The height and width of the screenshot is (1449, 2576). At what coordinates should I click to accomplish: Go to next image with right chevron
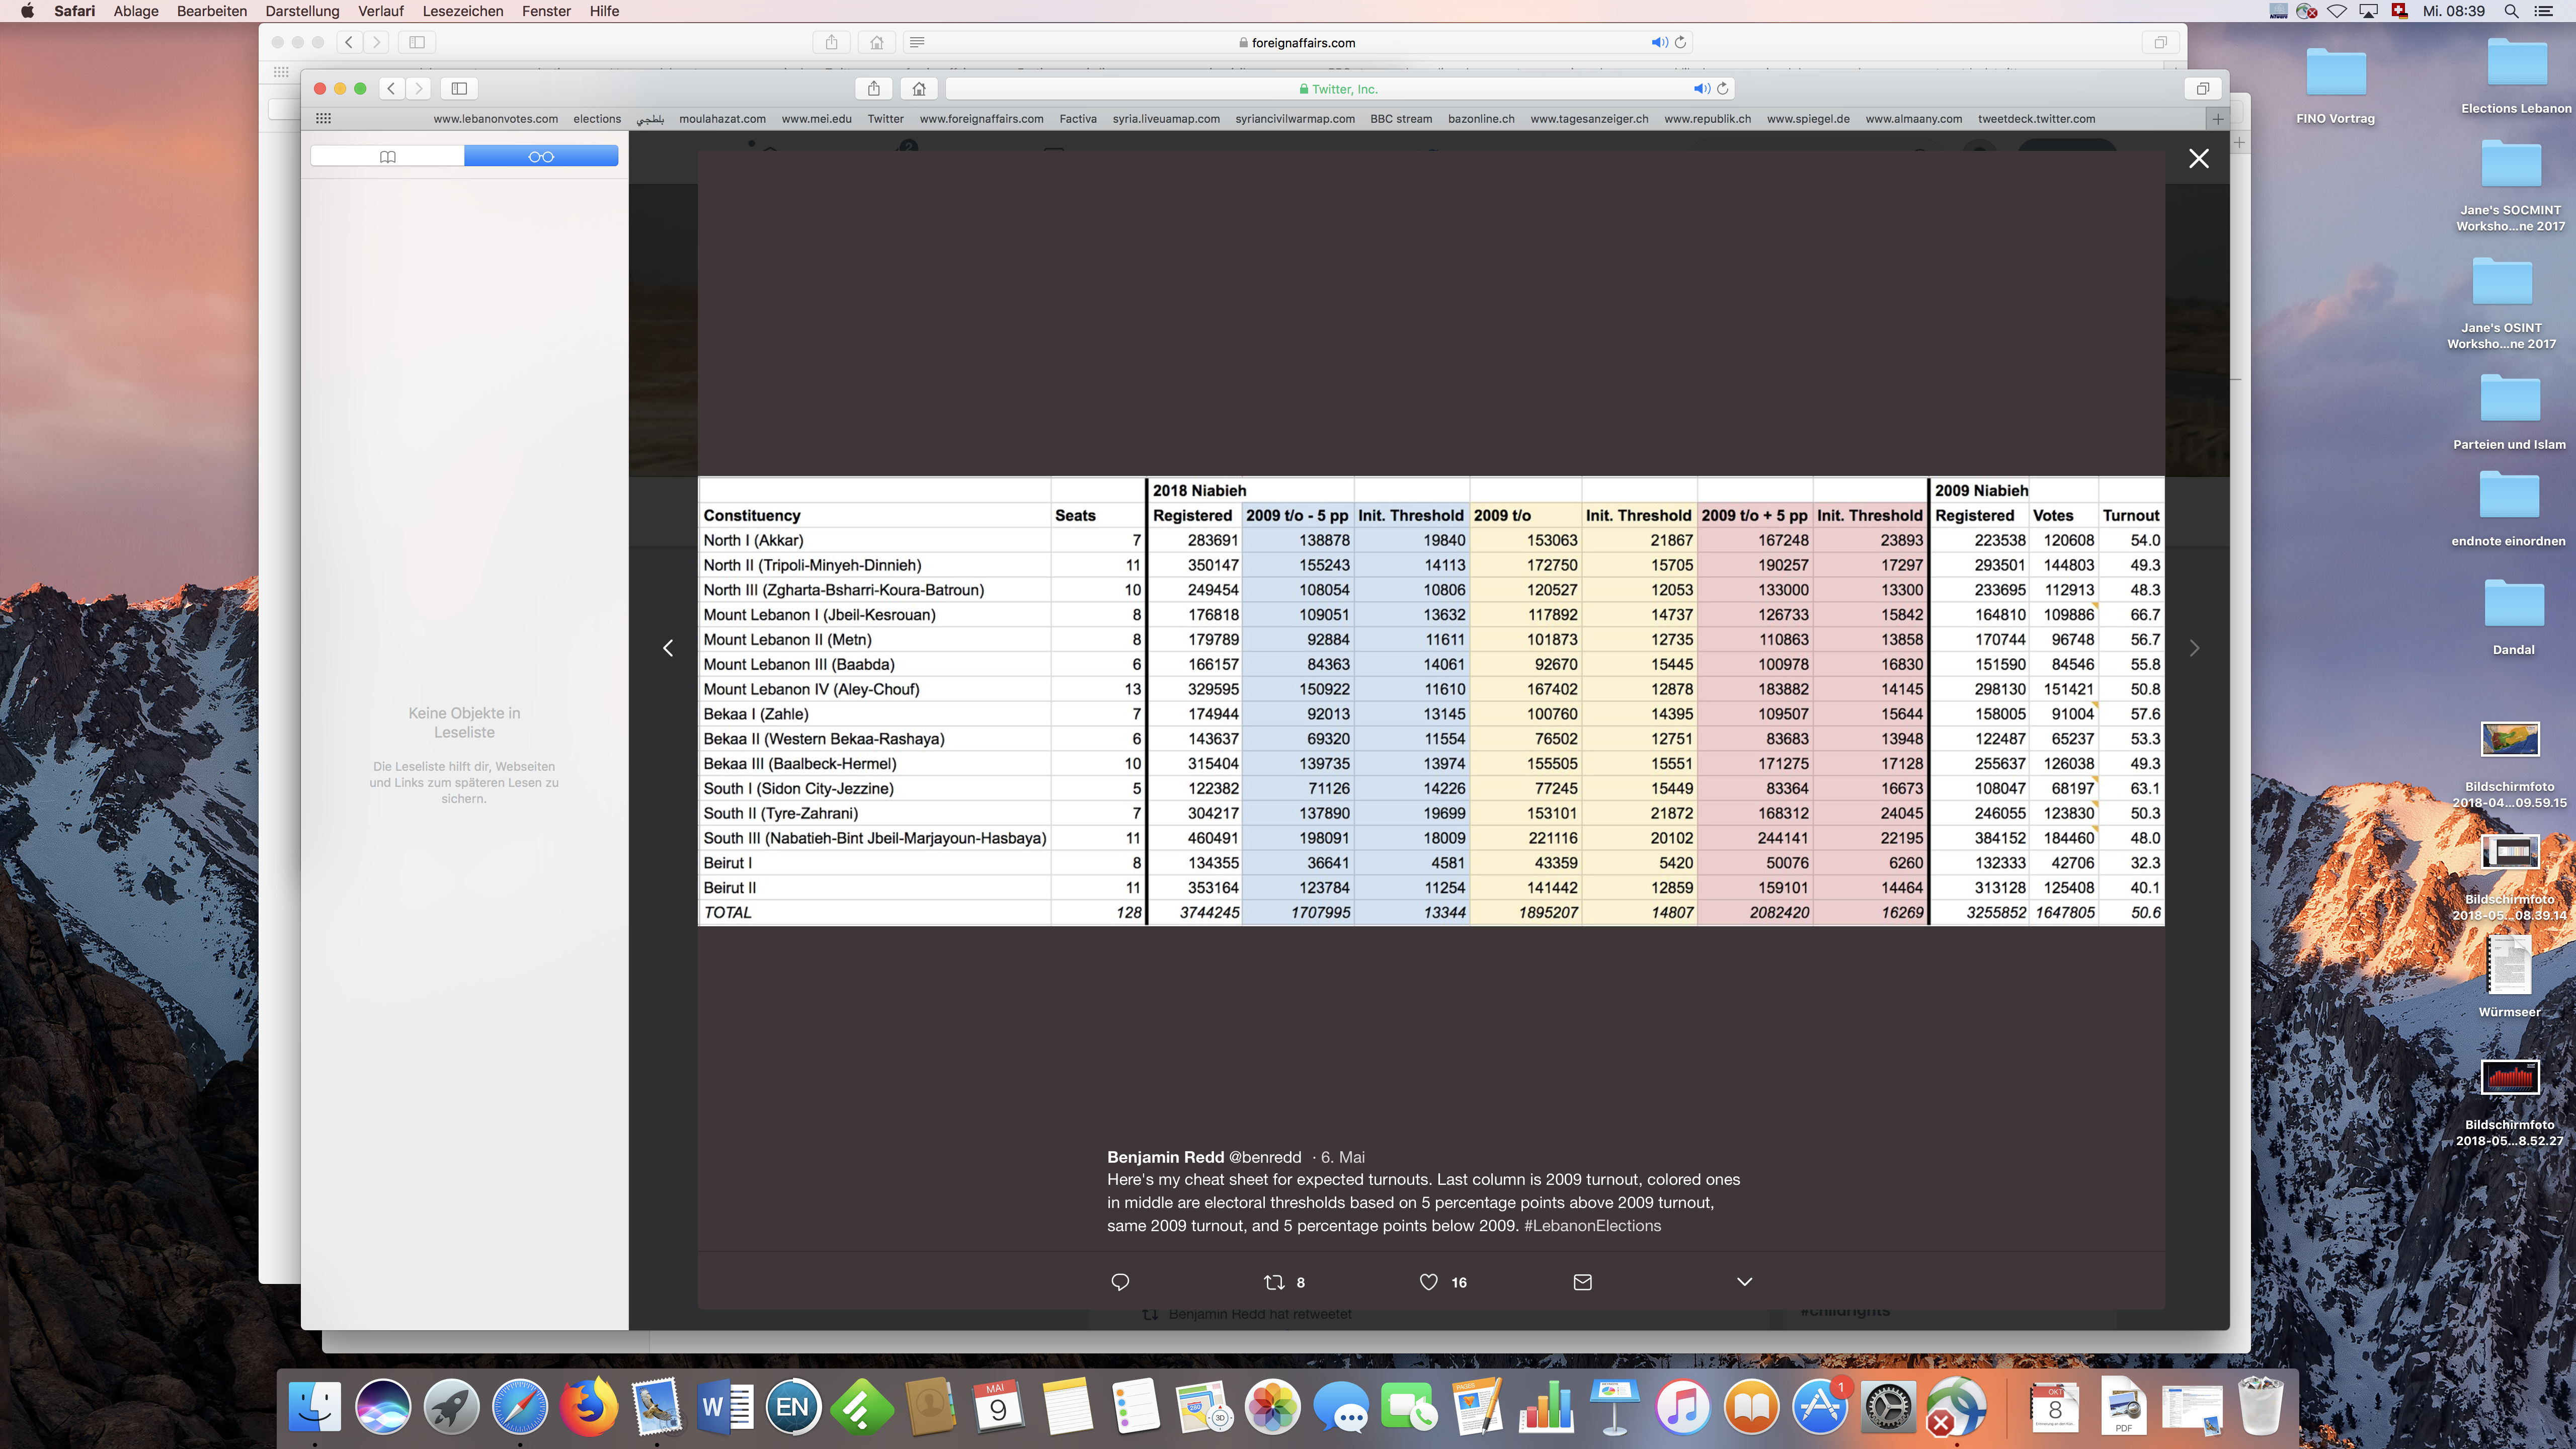tap(2194, 648)
